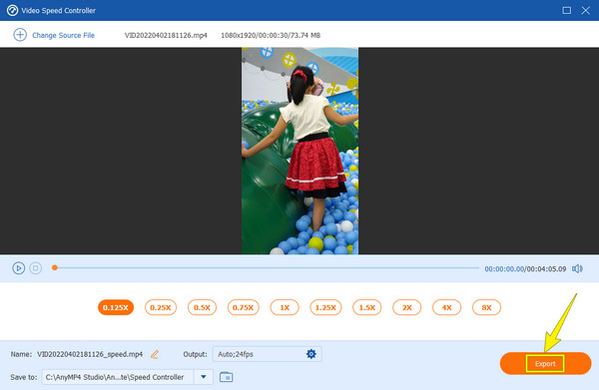
Task: Click the pencil icon to rename file
Action: click(x=155, y=354)
